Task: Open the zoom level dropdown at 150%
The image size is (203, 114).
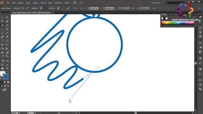Action: click(x=19, y=113)
